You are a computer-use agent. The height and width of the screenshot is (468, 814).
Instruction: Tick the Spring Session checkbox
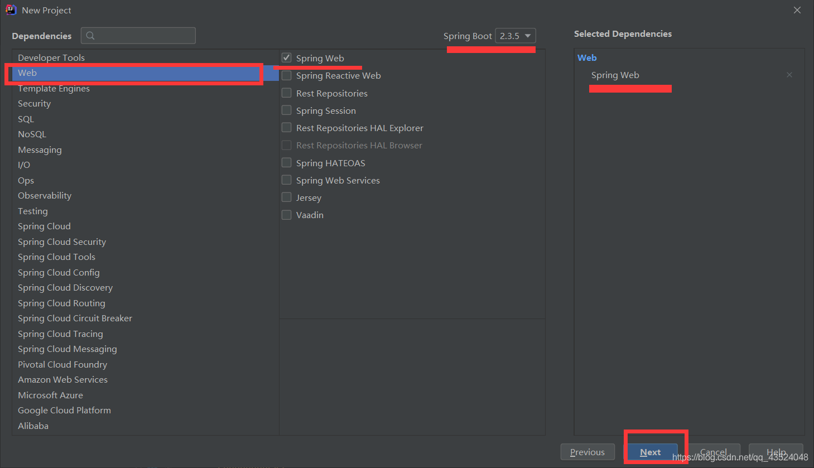pyautogui.click(x=287, y=110)
